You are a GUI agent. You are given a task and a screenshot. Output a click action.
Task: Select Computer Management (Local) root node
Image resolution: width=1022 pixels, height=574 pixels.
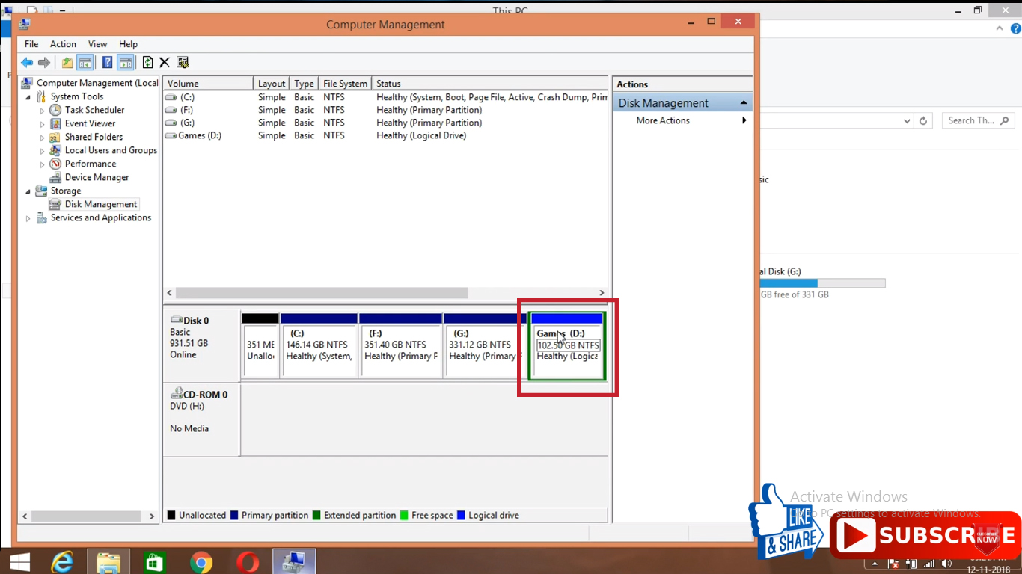(x=97, y=83)
